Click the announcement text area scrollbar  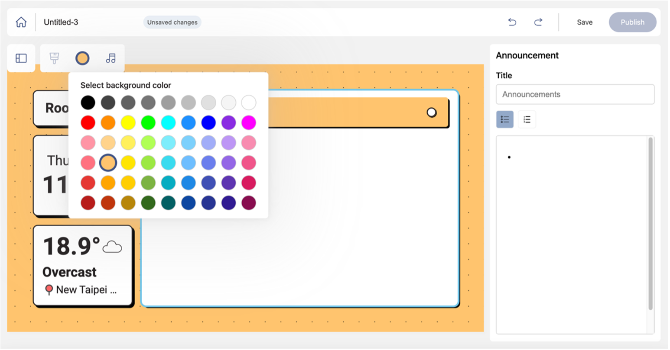650,224
